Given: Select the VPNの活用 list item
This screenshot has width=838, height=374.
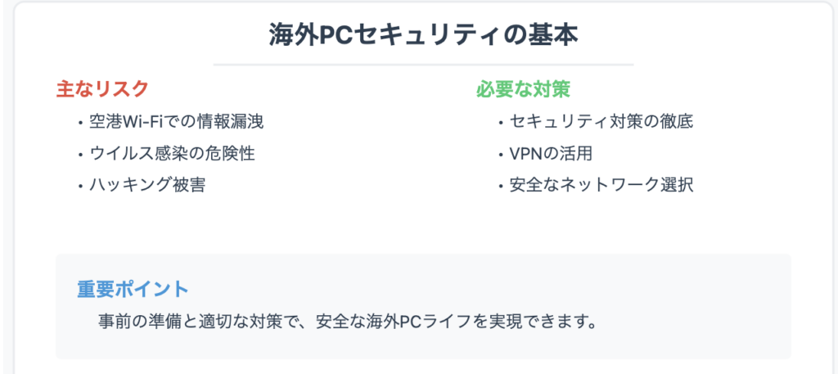Looking at the screenshot, I should pos(551,154).
